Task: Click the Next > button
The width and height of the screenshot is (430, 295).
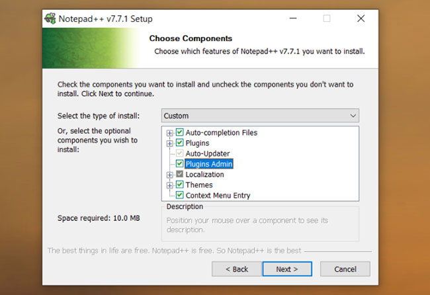Action: (287, 269)
